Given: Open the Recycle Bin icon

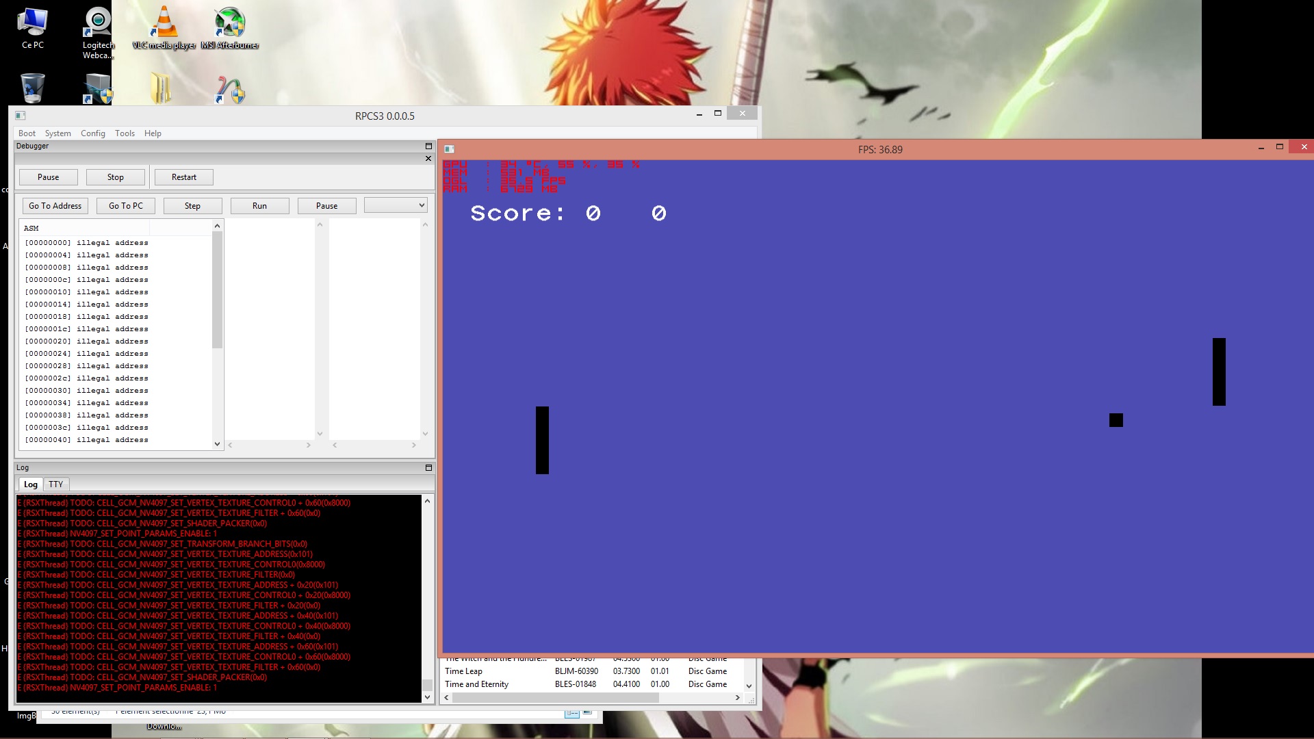Looking at the screenshot, I should click(32, 88).
